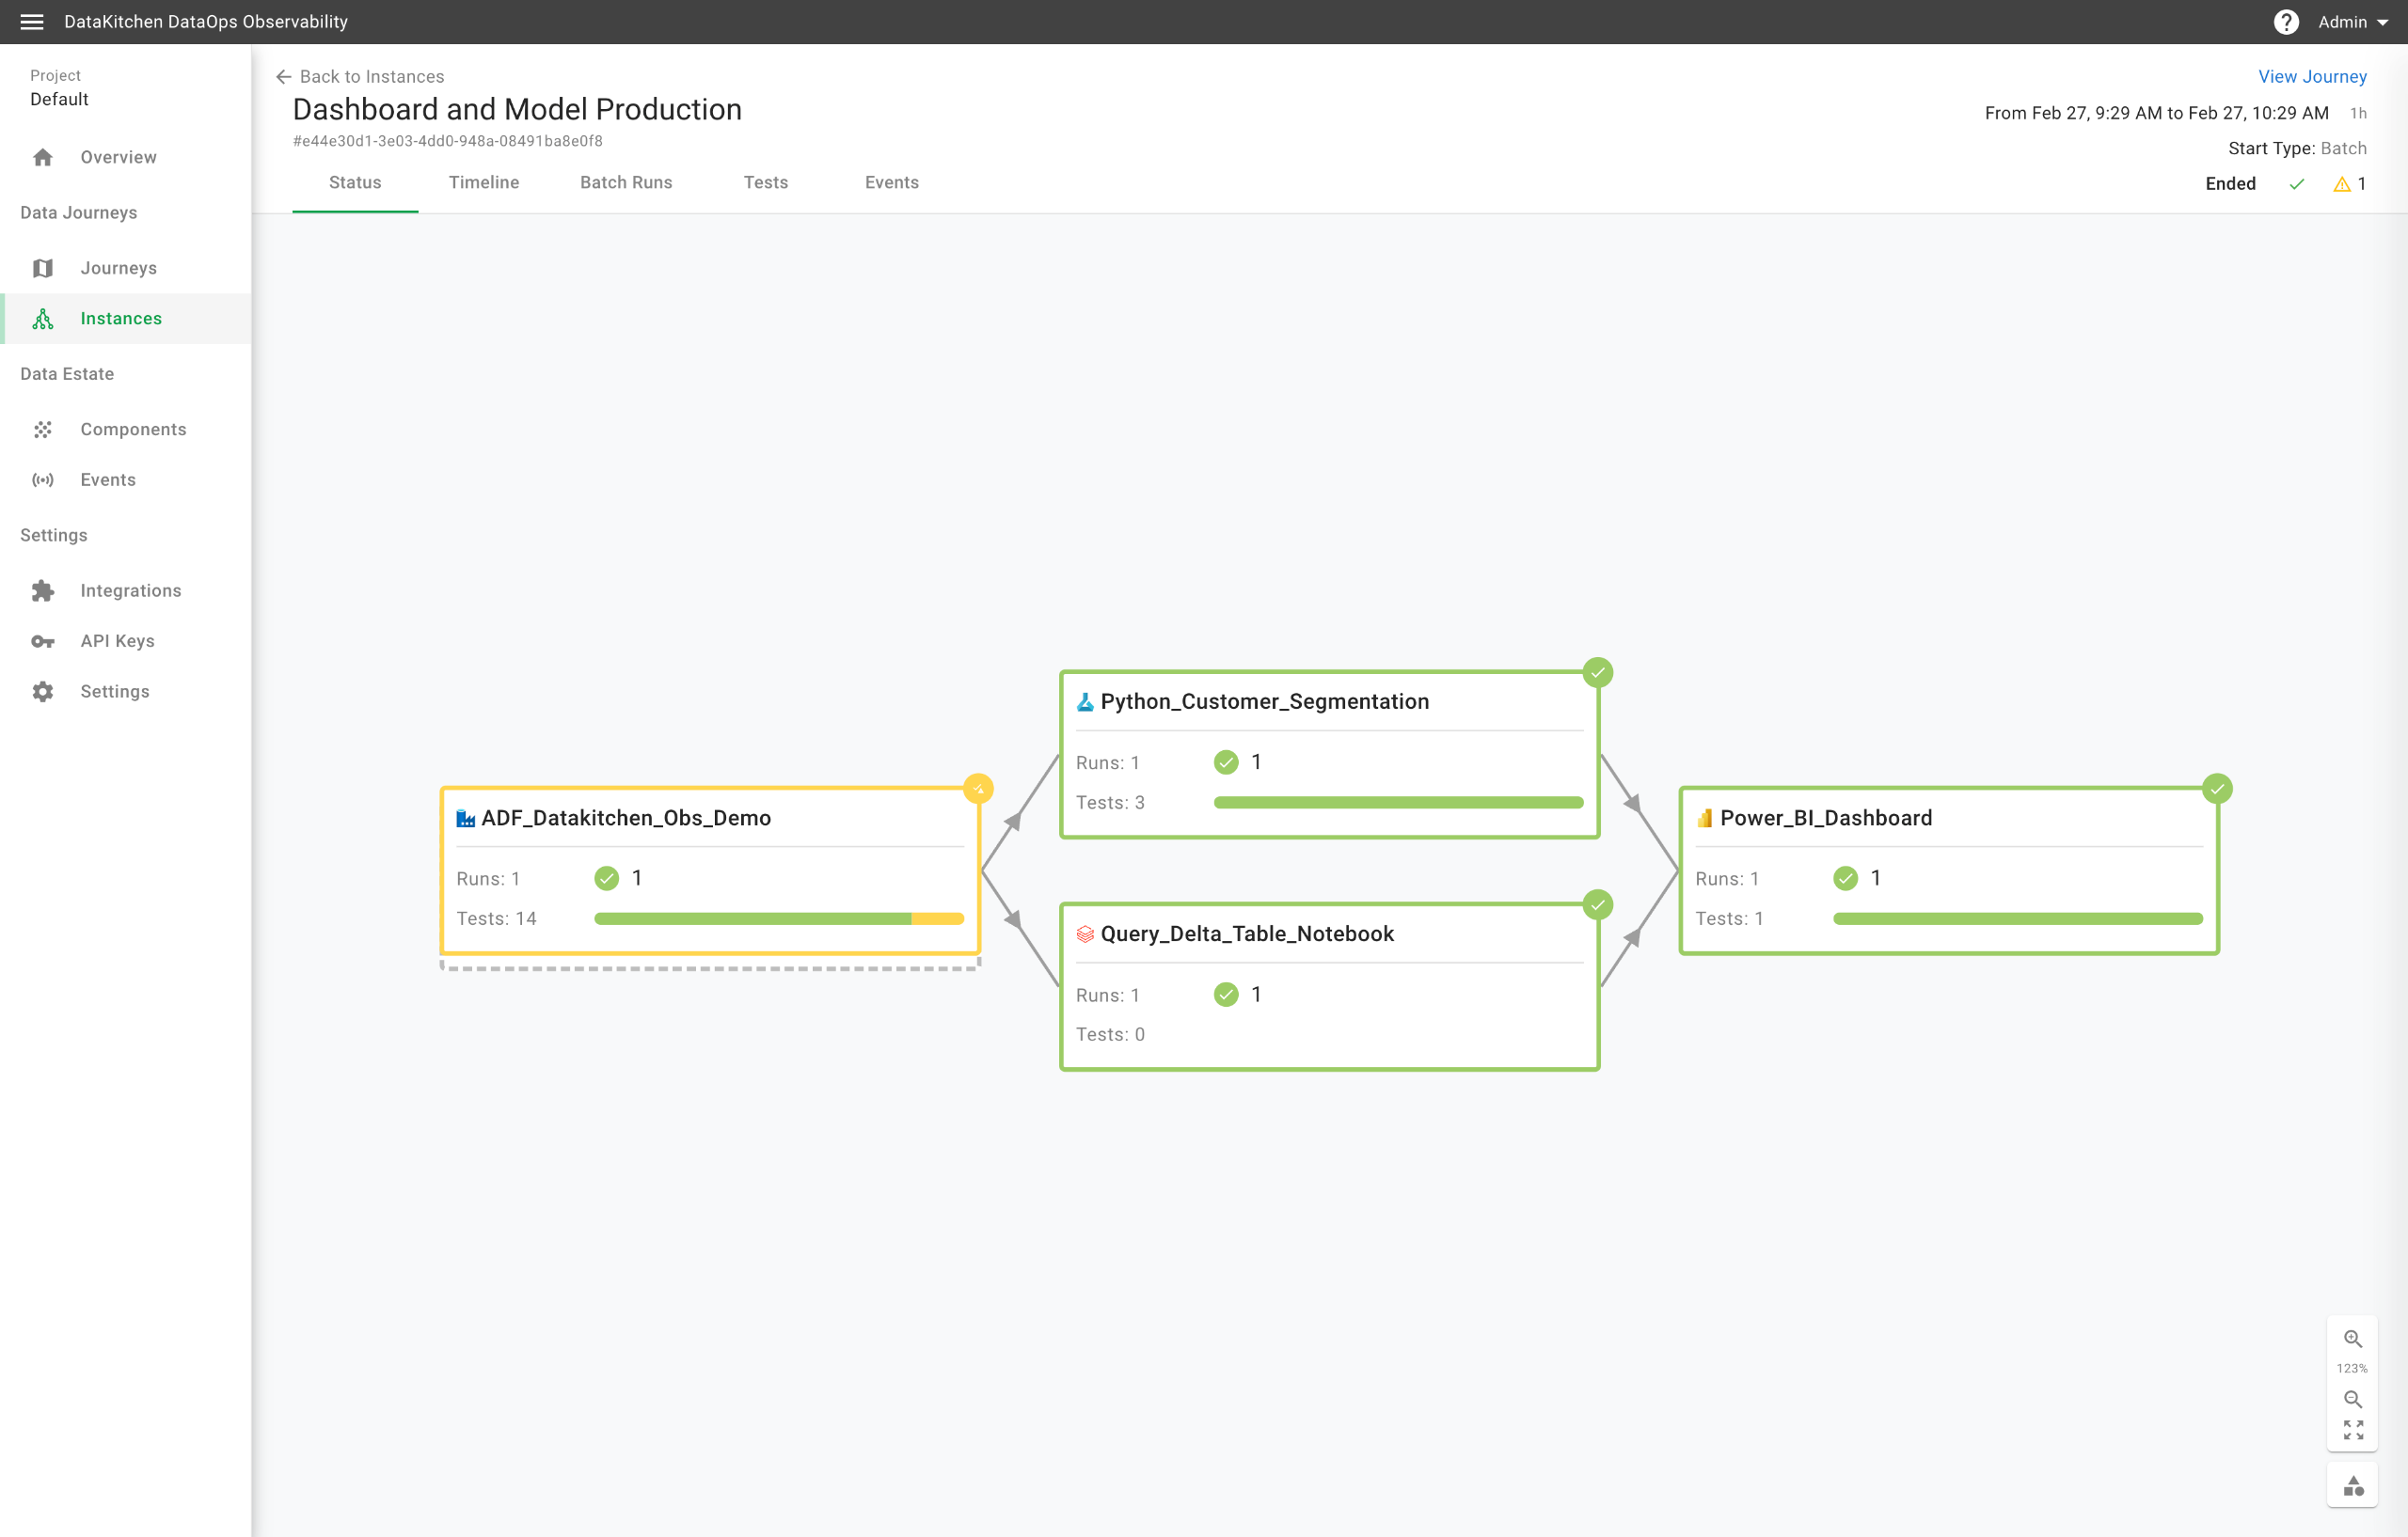Viewport: 2408px width, 1537px height.
Task: Zoom in on the graph
Action: 2352,1340
